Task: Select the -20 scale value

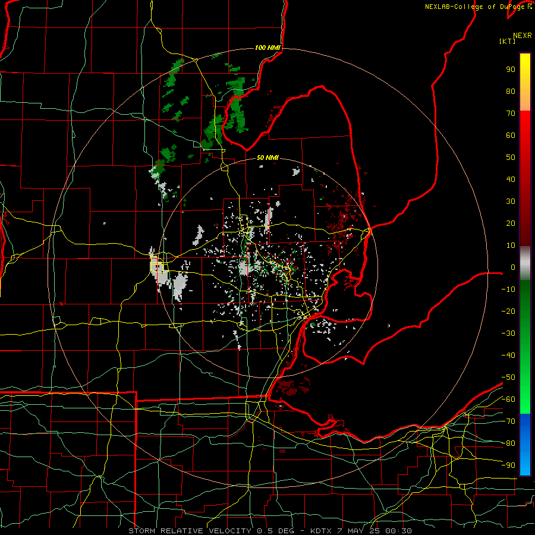Action: 508,311
